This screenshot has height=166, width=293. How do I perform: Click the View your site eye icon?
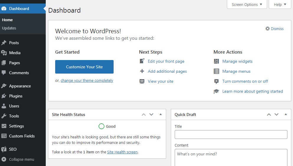point(142,82)
